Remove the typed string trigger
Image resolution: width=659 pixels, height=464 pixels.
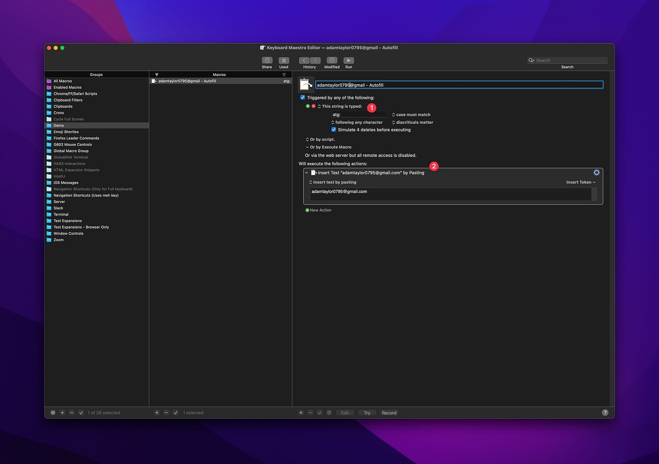313,106
